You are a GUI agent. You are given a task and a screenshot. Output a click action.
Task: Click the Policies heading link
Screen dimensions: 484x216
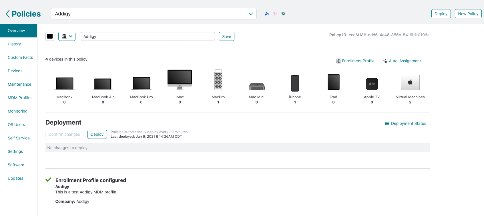pyautogui.click(x=26, y=14)
